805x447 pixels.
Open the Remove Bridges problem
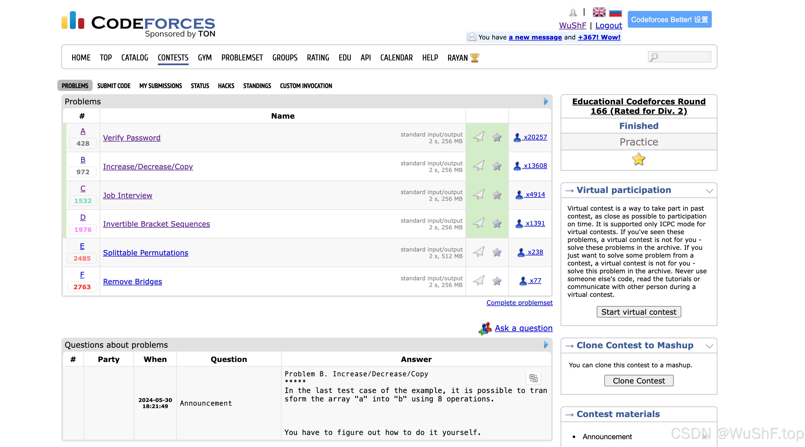tap(132, 281)
